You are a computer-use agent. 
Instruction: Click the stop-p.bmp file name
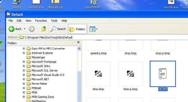tap(163, 53)
